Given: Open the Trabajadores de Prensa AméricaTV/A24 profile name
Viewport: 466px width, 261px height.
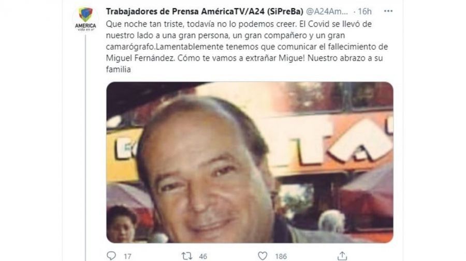Looking at the screenshot, I should tap(205, 11).
